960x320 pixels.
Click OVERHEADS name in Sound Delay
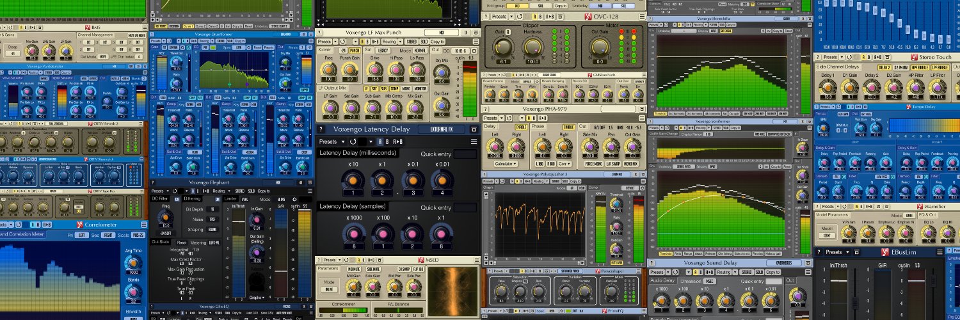point(784,263)
